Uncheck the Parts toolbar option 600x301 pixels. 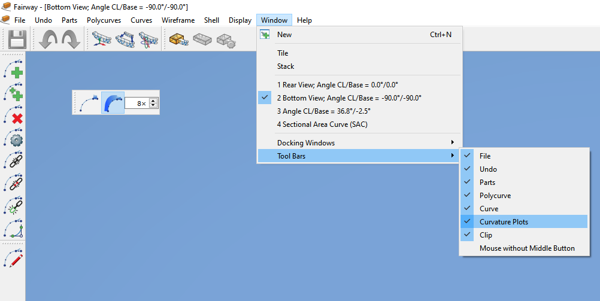(x=524, y=183)
